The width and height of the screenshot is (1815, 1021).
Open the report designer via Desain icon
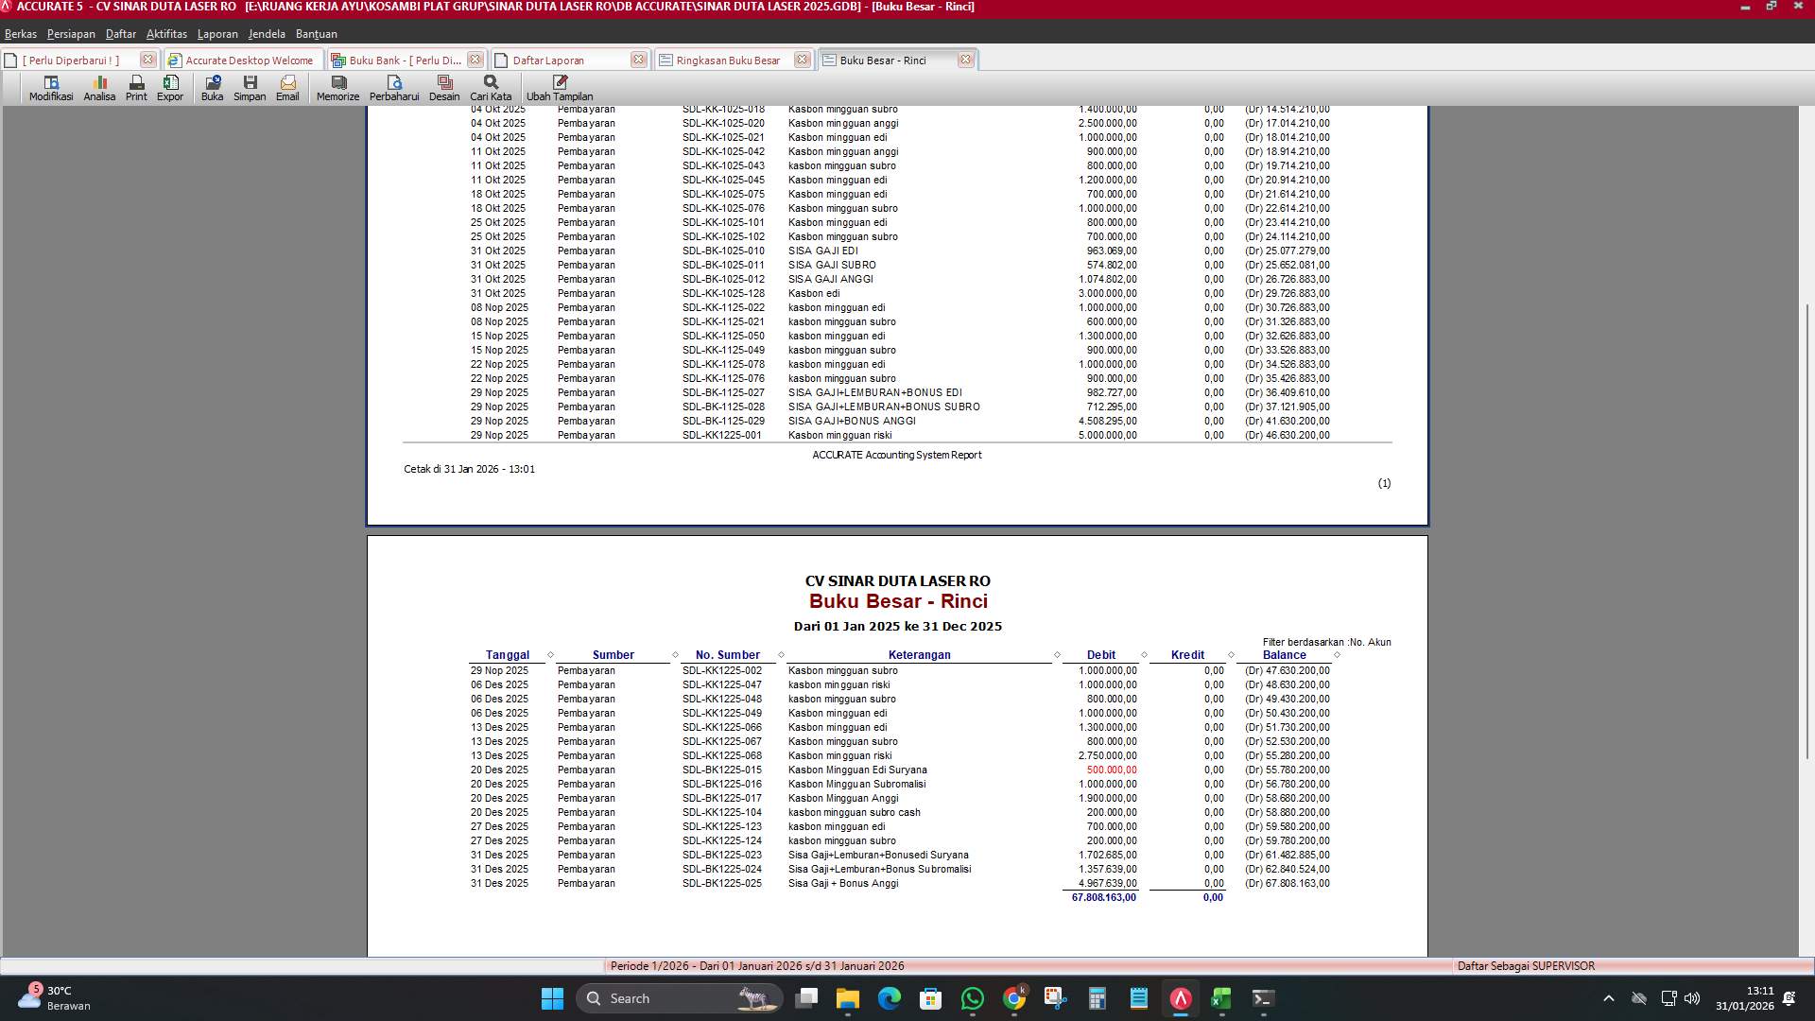(x=444, y=87)
